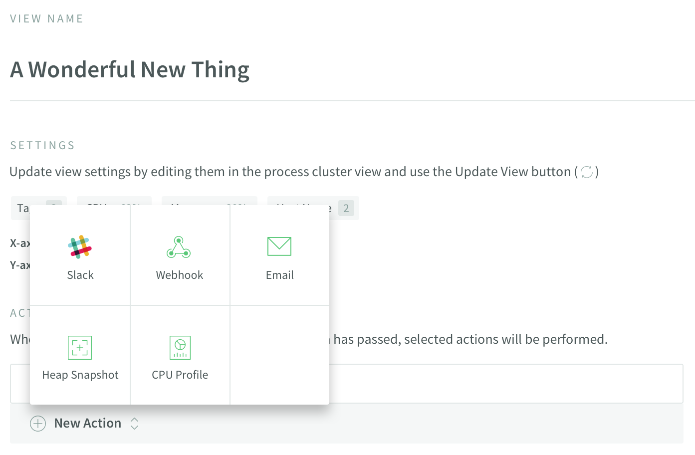Click the empty sixth cell in the action grid

279,355
